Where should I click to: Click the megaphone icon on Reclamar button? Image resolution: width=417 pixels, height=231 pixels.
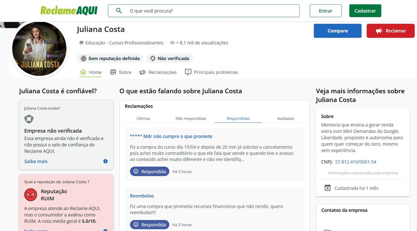[x=379, y=31]
